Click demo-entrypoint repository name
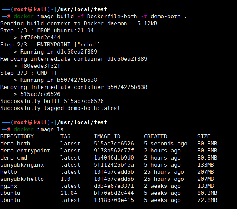Image resolution: width=237 pixels, height=209 pixels. click(x=25, y=151)
